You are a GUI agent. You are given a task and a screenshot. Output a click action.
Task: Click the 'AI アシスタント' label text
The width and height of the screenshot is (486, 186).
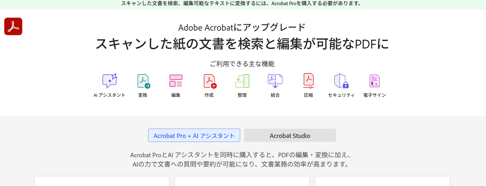(x=109, y=95)
